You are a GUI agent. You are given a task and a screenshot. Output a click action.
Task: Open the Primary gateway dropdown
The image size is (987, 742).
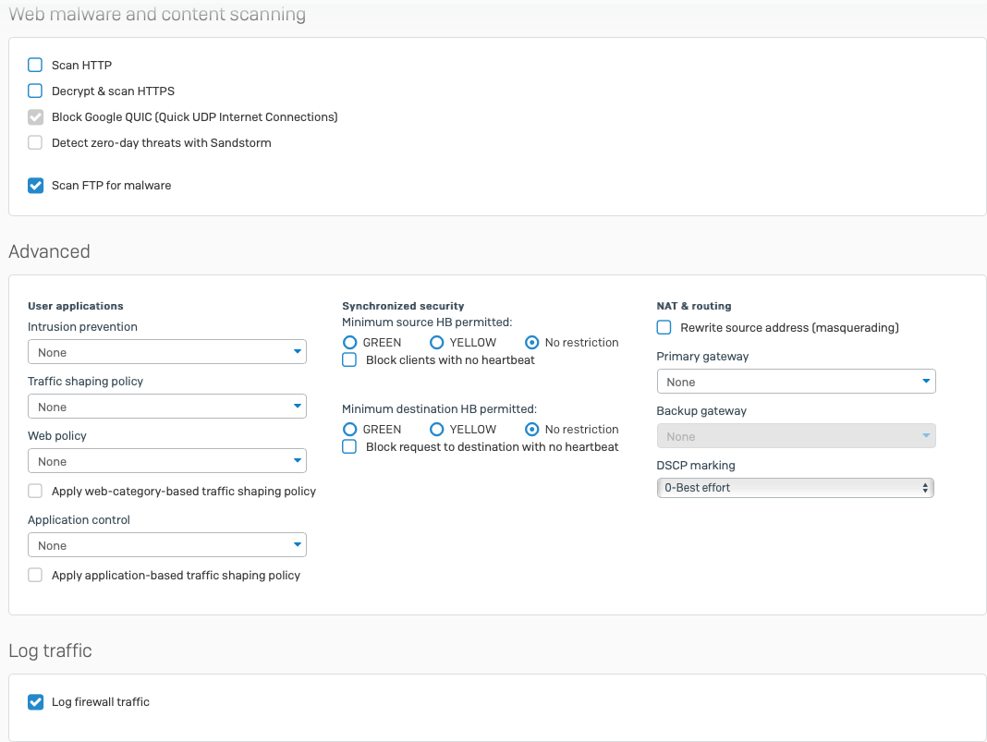tap(796, 382)
